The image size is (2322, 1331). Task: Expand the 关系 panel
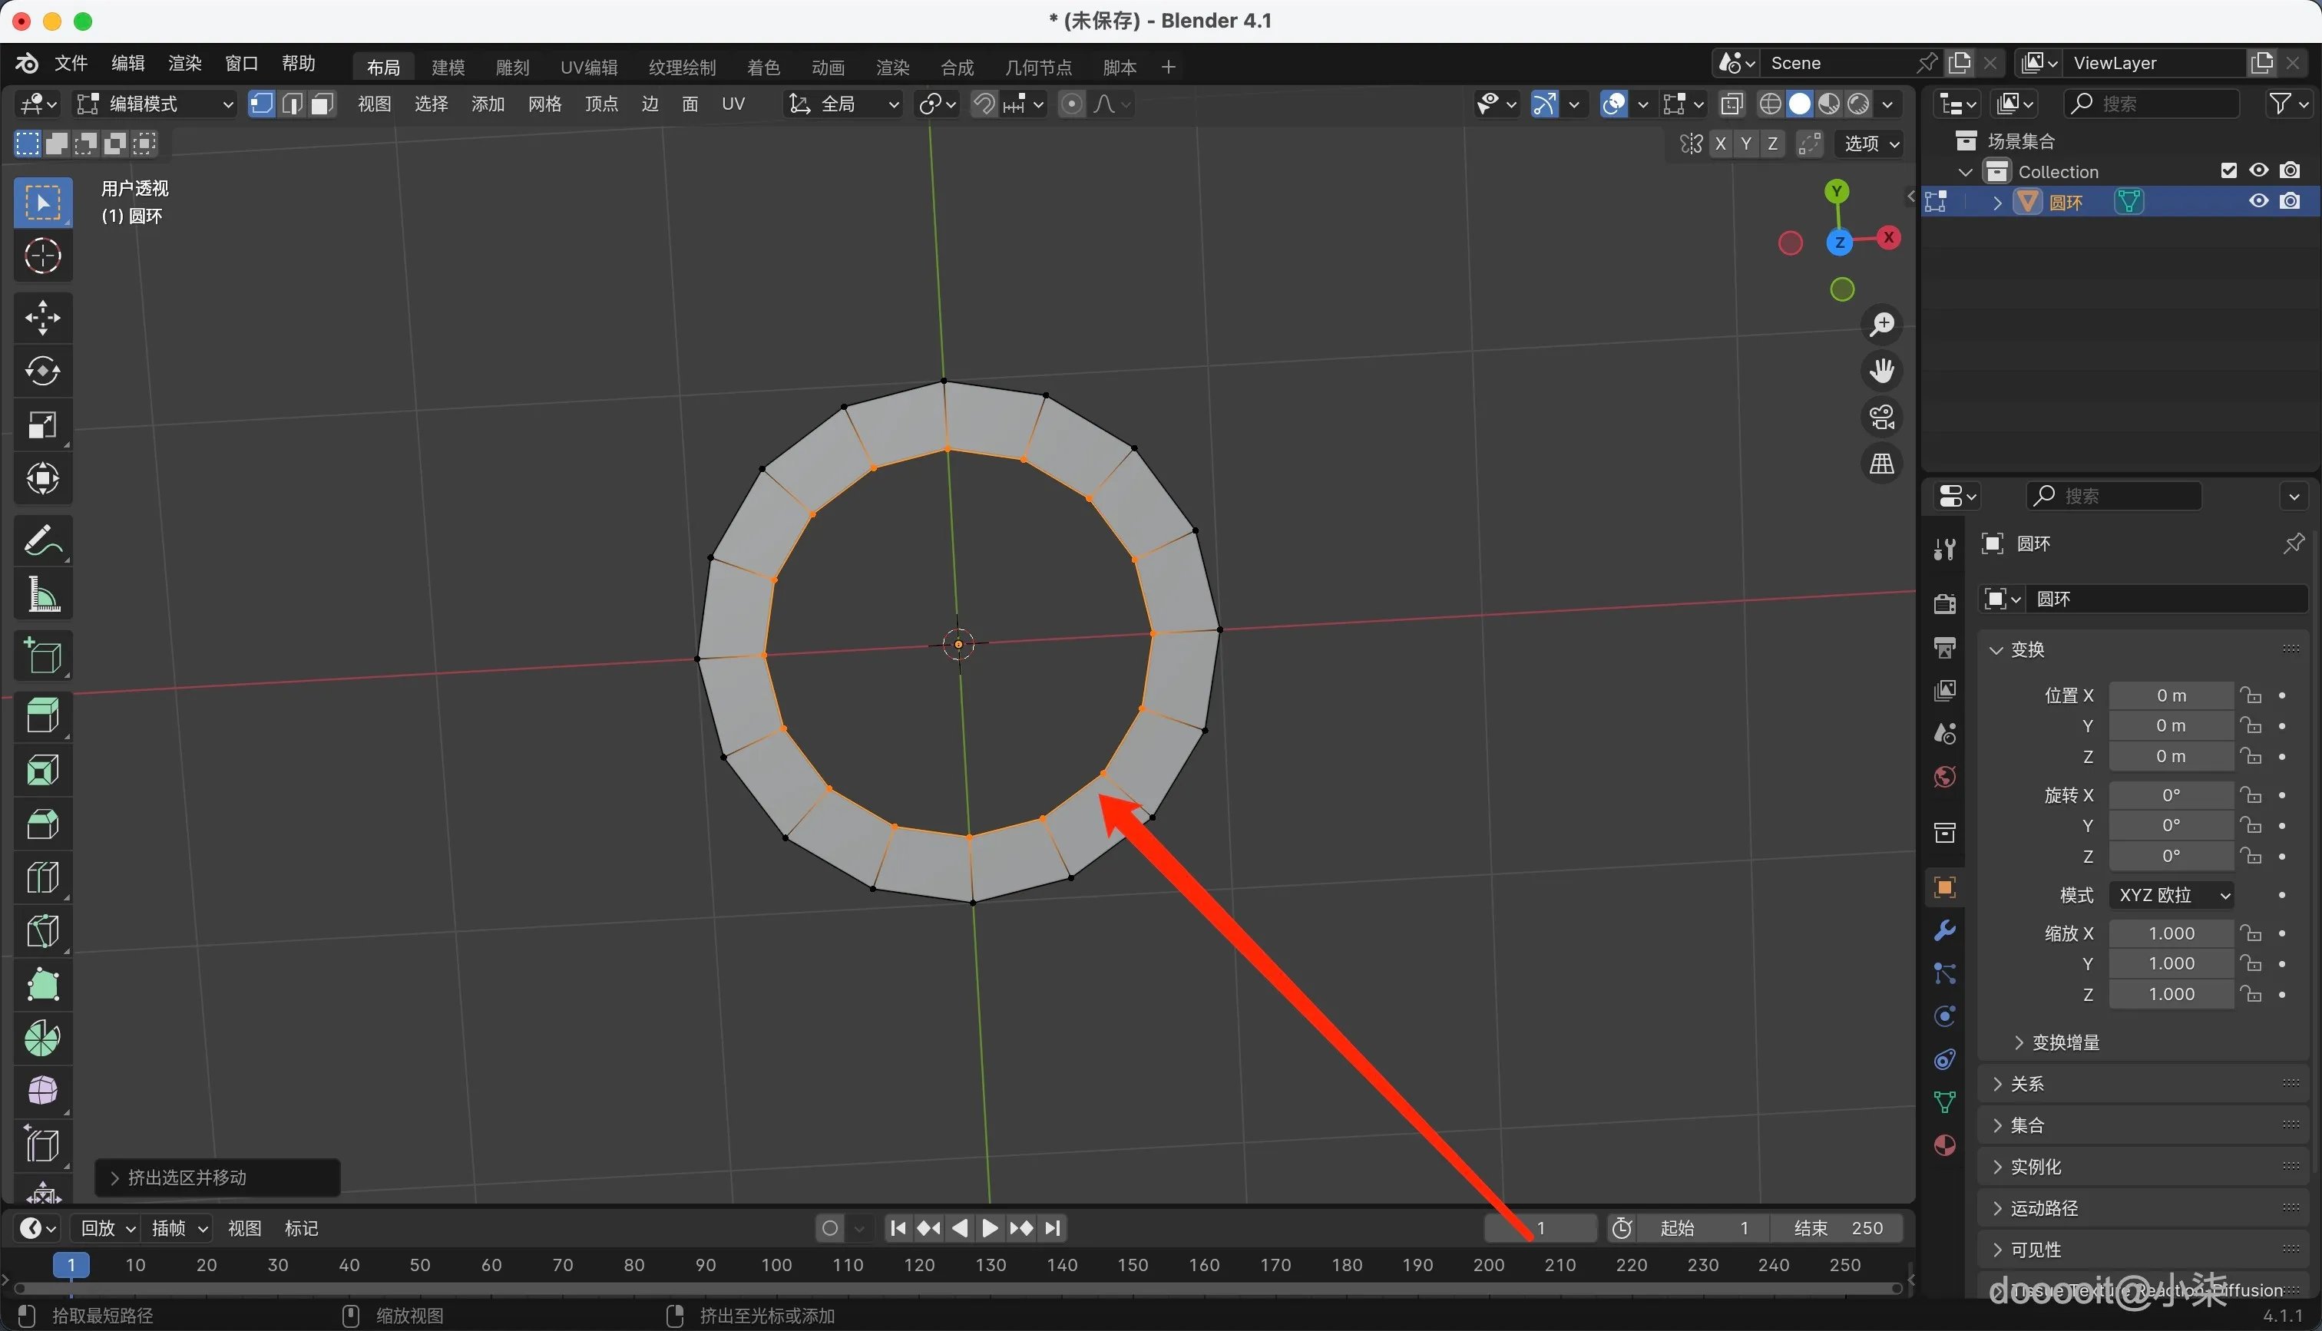point(2026,1084)
